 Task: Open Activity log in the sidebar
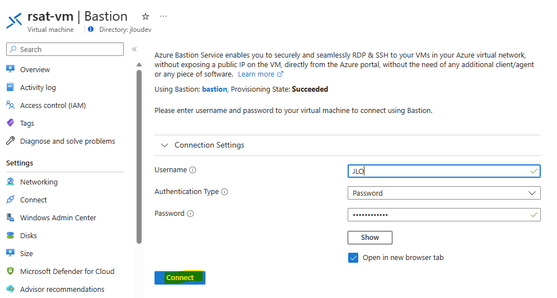[38, 87]
